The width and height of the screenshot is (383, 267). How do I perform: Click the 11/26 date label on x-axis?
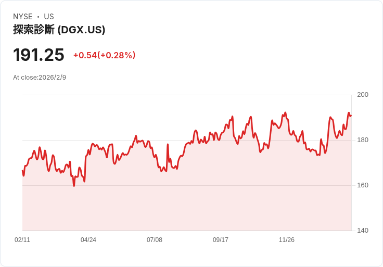click(287, 239)
